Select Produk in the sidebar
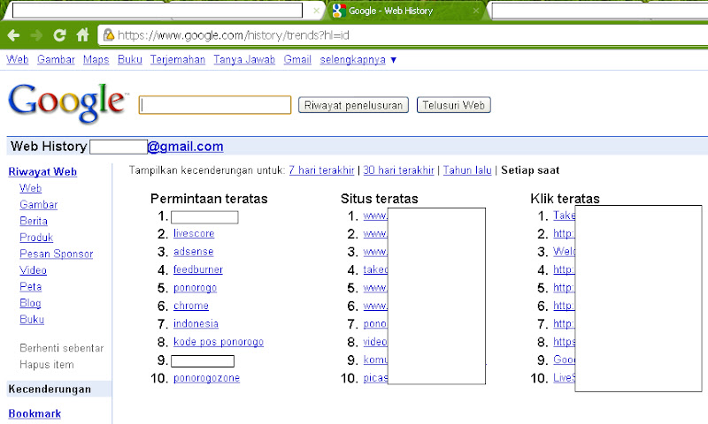 36,238
